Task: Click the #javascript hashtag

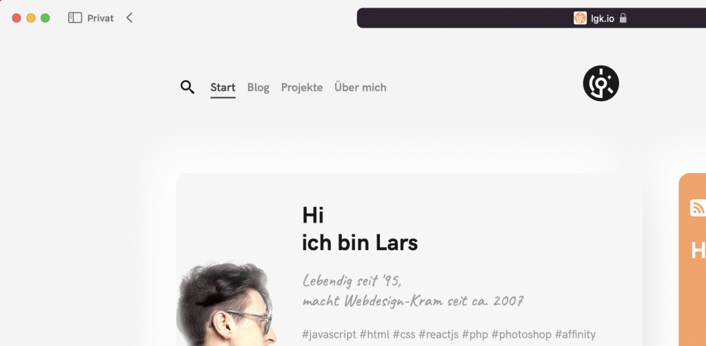Action: pos(329,334)
